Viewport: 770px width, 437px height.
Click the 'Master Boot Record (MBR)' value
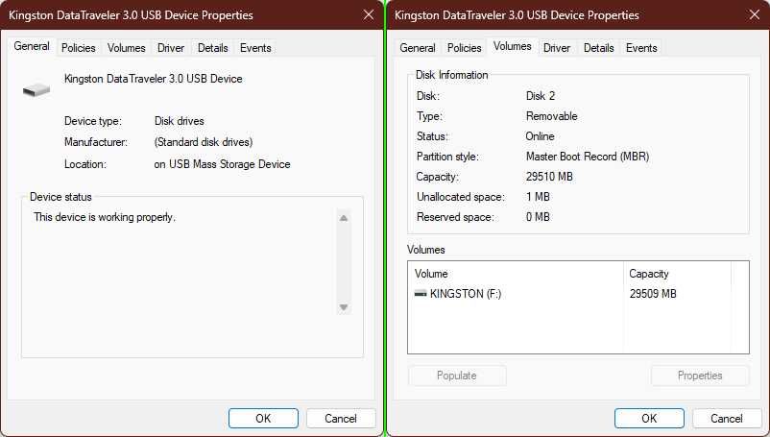(x=588, y=157)
